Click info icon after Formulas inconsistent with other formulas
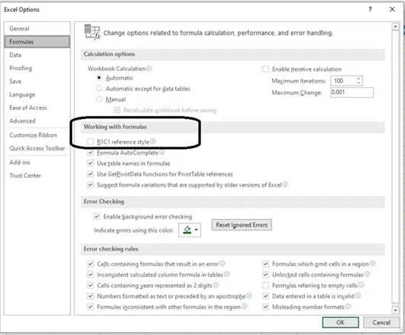Image resolution: width=405 pixels, height=335 pixels. (x=244, y=306)
